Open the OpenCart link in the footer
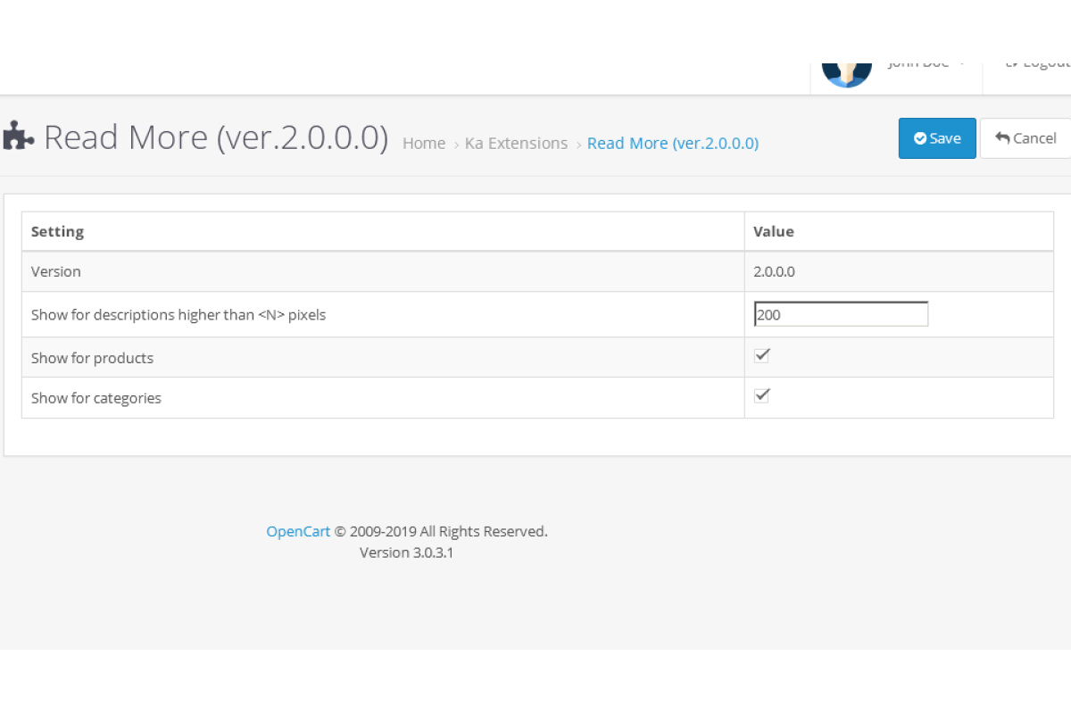Image resolution: width=1071 pixels, height=714 pixels. tap(298, 531)
